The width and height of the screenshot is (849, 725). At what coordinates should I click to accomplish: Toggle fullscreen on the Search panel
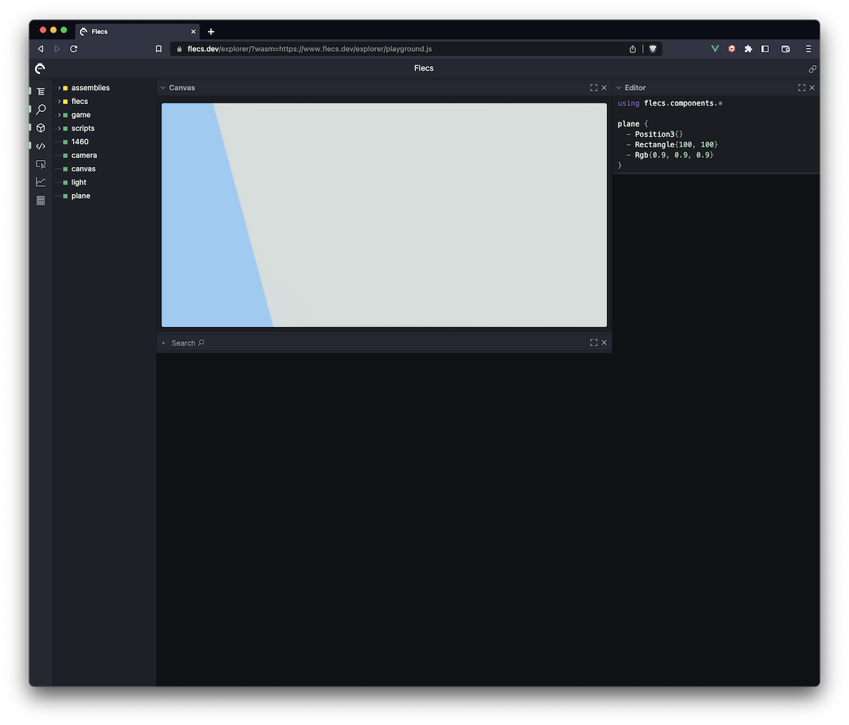tap(594, 343)
